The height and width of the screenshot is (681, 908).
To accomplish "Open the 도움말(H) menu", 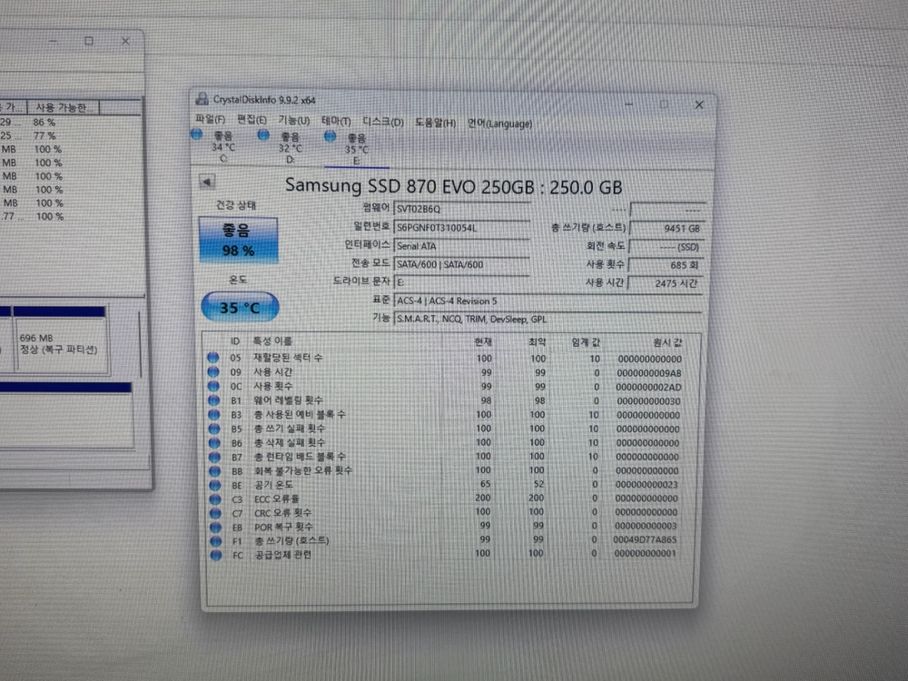I will pos(436,123).
